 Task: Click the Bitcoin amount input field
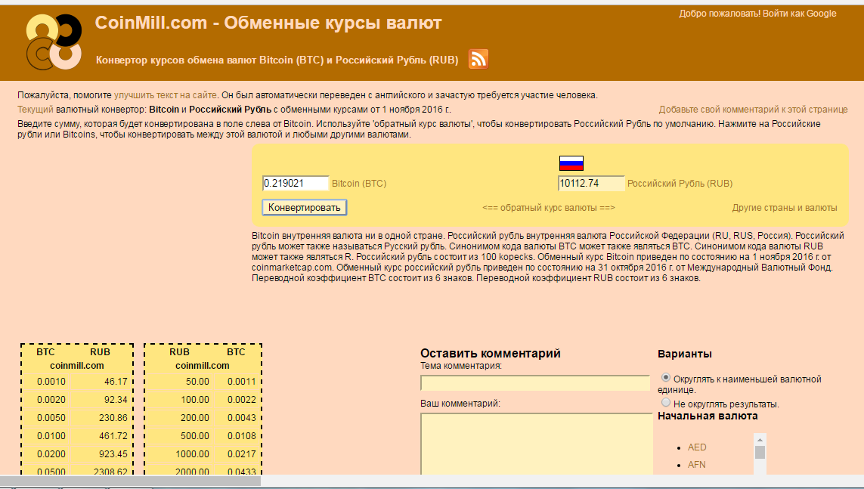295,183
